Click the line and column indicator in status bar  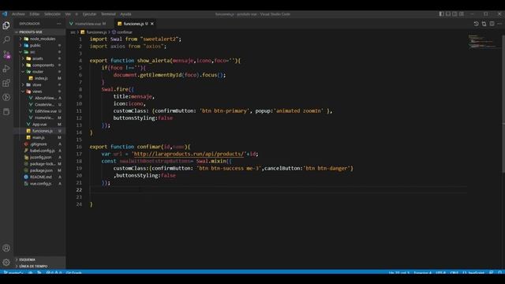tap(398, 273)
